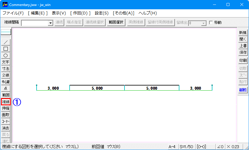Select the 複線 parallel line tool
Viewport: 249px width, 150px height.
point(6,102)
